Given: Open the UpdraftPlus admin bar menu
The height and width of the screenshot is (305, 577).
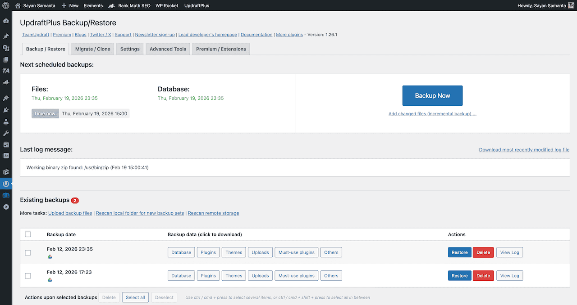Looking at the screenshot, I should pyautogui.click(x=197, y=5).
